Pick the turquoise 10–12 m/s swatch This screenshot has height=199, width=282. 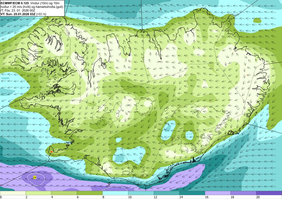click(x=141, y=193)
